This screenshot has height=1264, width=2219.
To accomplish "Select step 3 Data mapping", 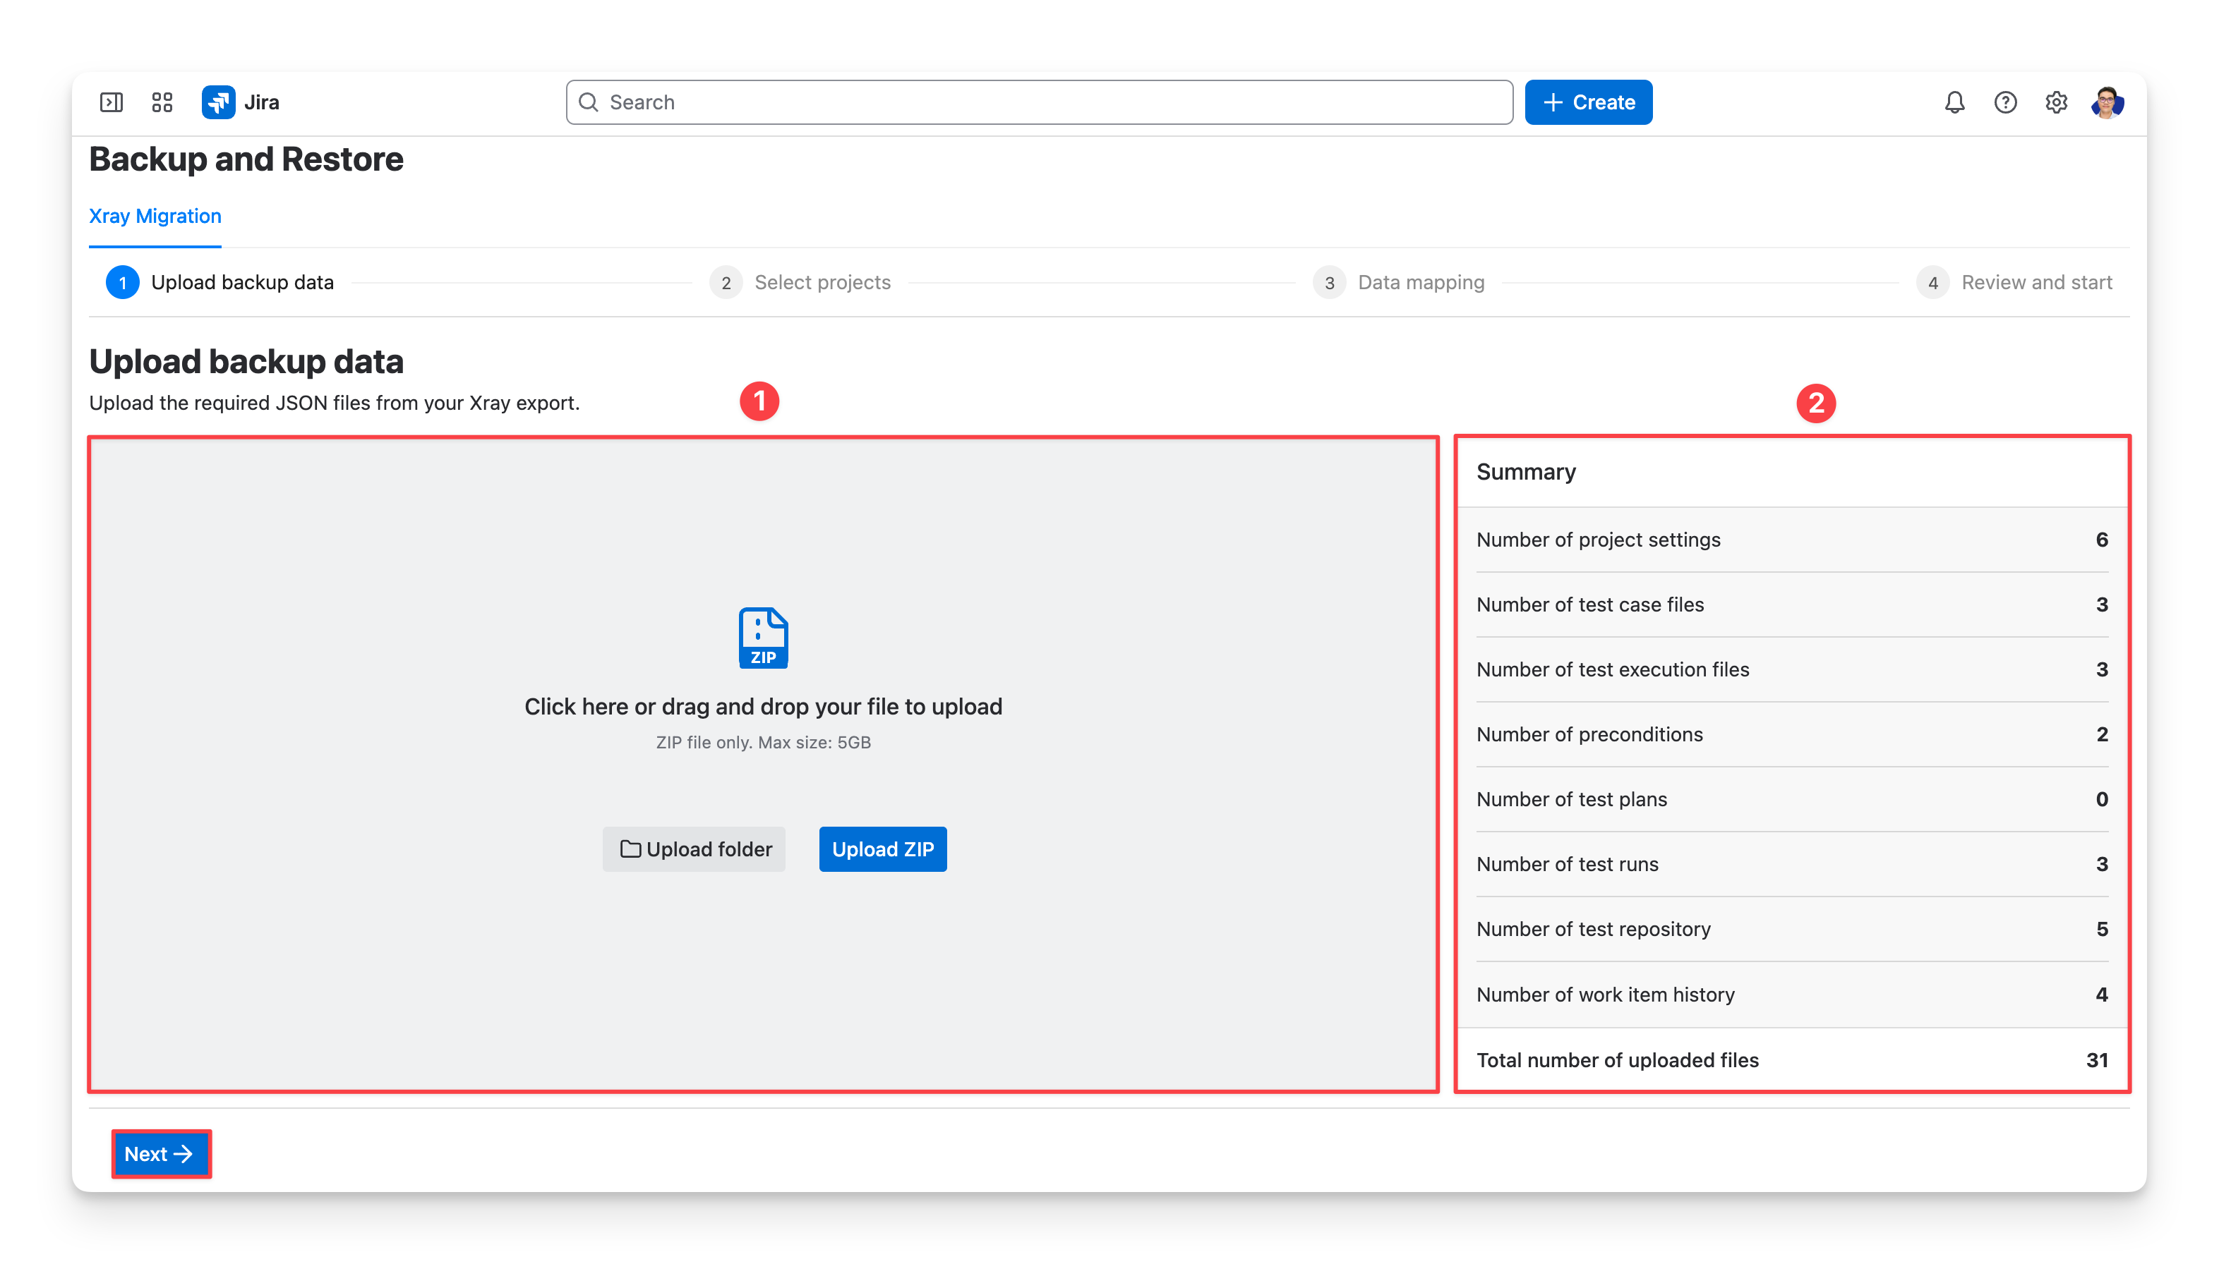I will coord(1399,283).
